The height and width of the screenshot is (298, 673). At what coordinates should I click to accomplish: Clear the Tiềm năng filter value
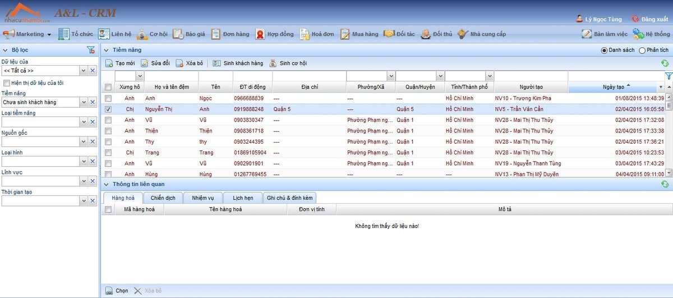tap(93, 102)
